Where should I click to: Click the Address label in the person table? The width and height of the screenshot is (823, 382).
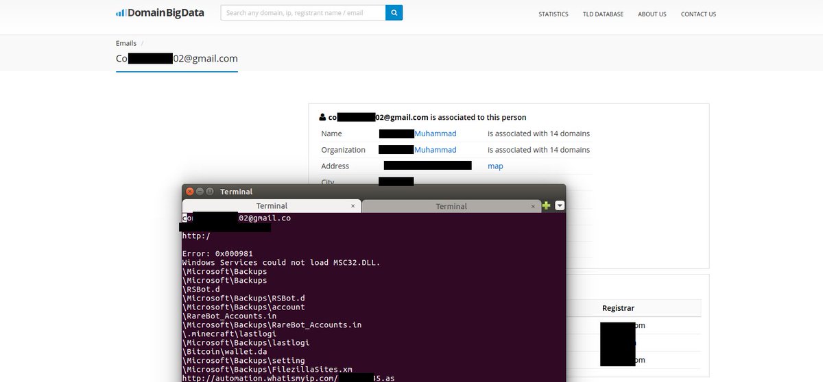point(335,166)
